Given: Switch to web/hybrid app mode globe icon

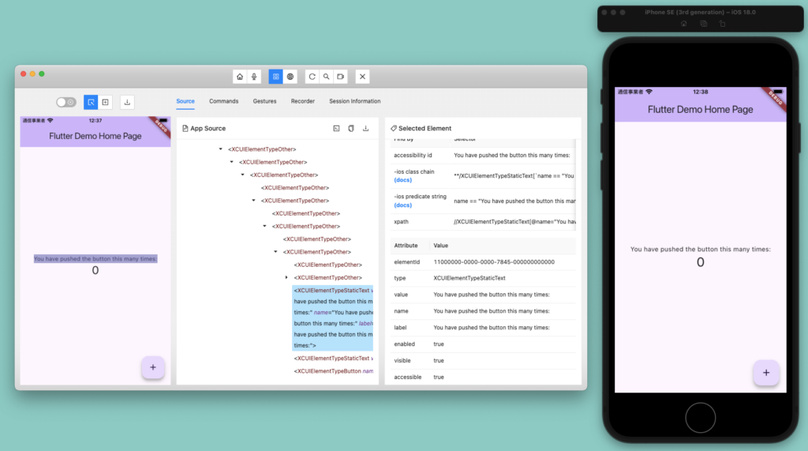Looking at the screenshot, I should [x=290, y=77].
